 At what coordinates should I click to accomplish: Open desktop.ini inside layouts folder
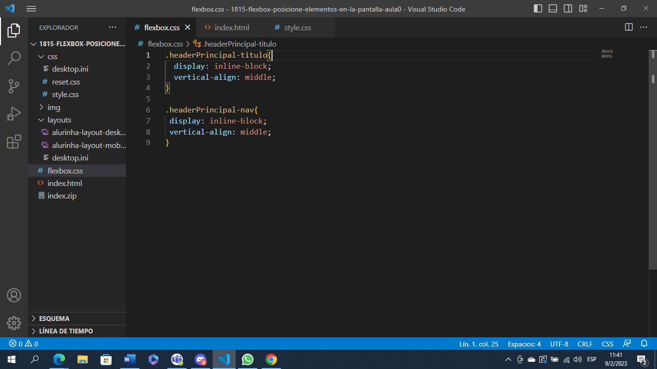pos(77,158)
